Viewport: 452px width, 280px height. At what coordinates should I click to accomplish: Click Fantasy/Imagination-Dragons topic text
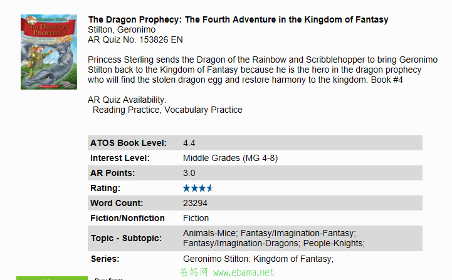[241, 243]
